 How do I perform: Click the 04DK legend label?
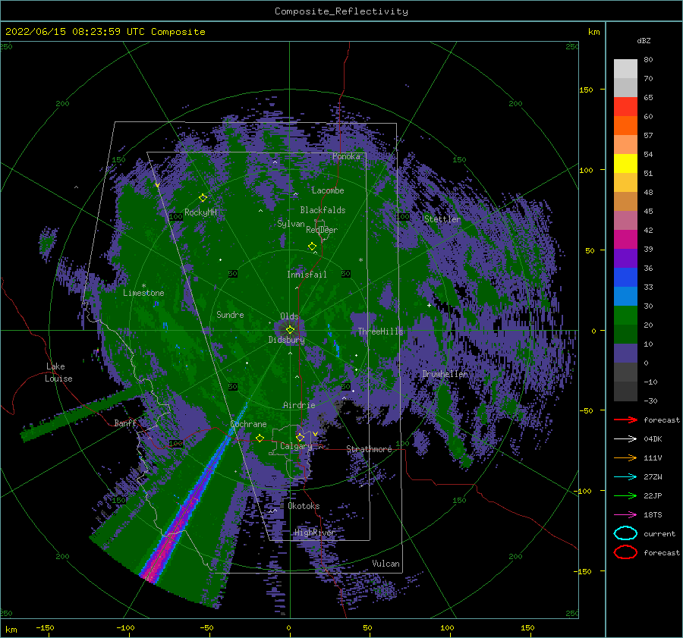pyautogui.click(x=653, y=439)
